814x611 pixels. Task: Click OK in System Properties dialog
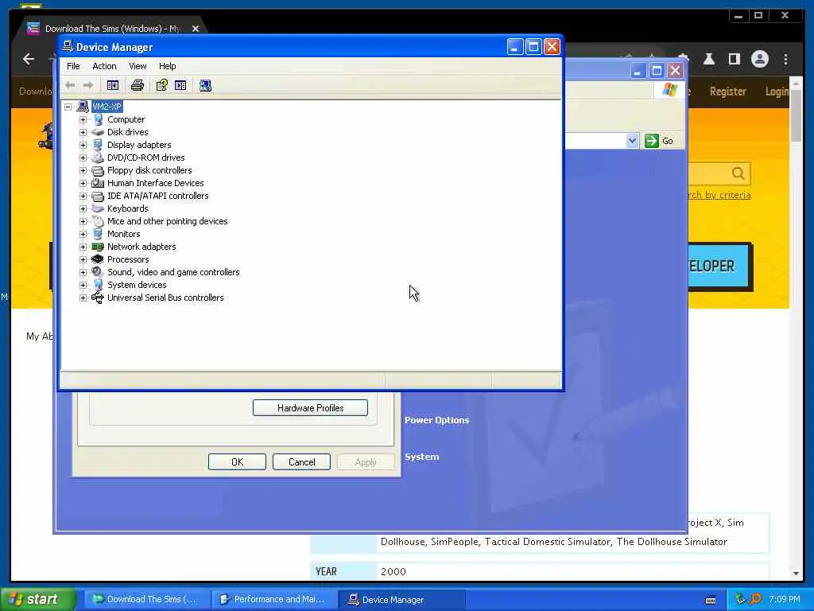(x=237, y=462)
